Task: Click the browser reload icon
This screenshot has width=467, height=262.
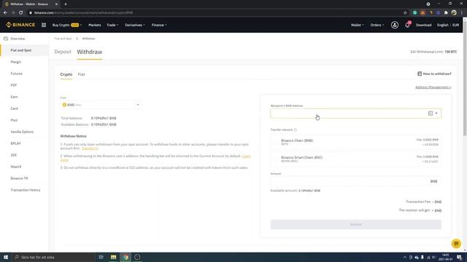Action: coord(21,13)
